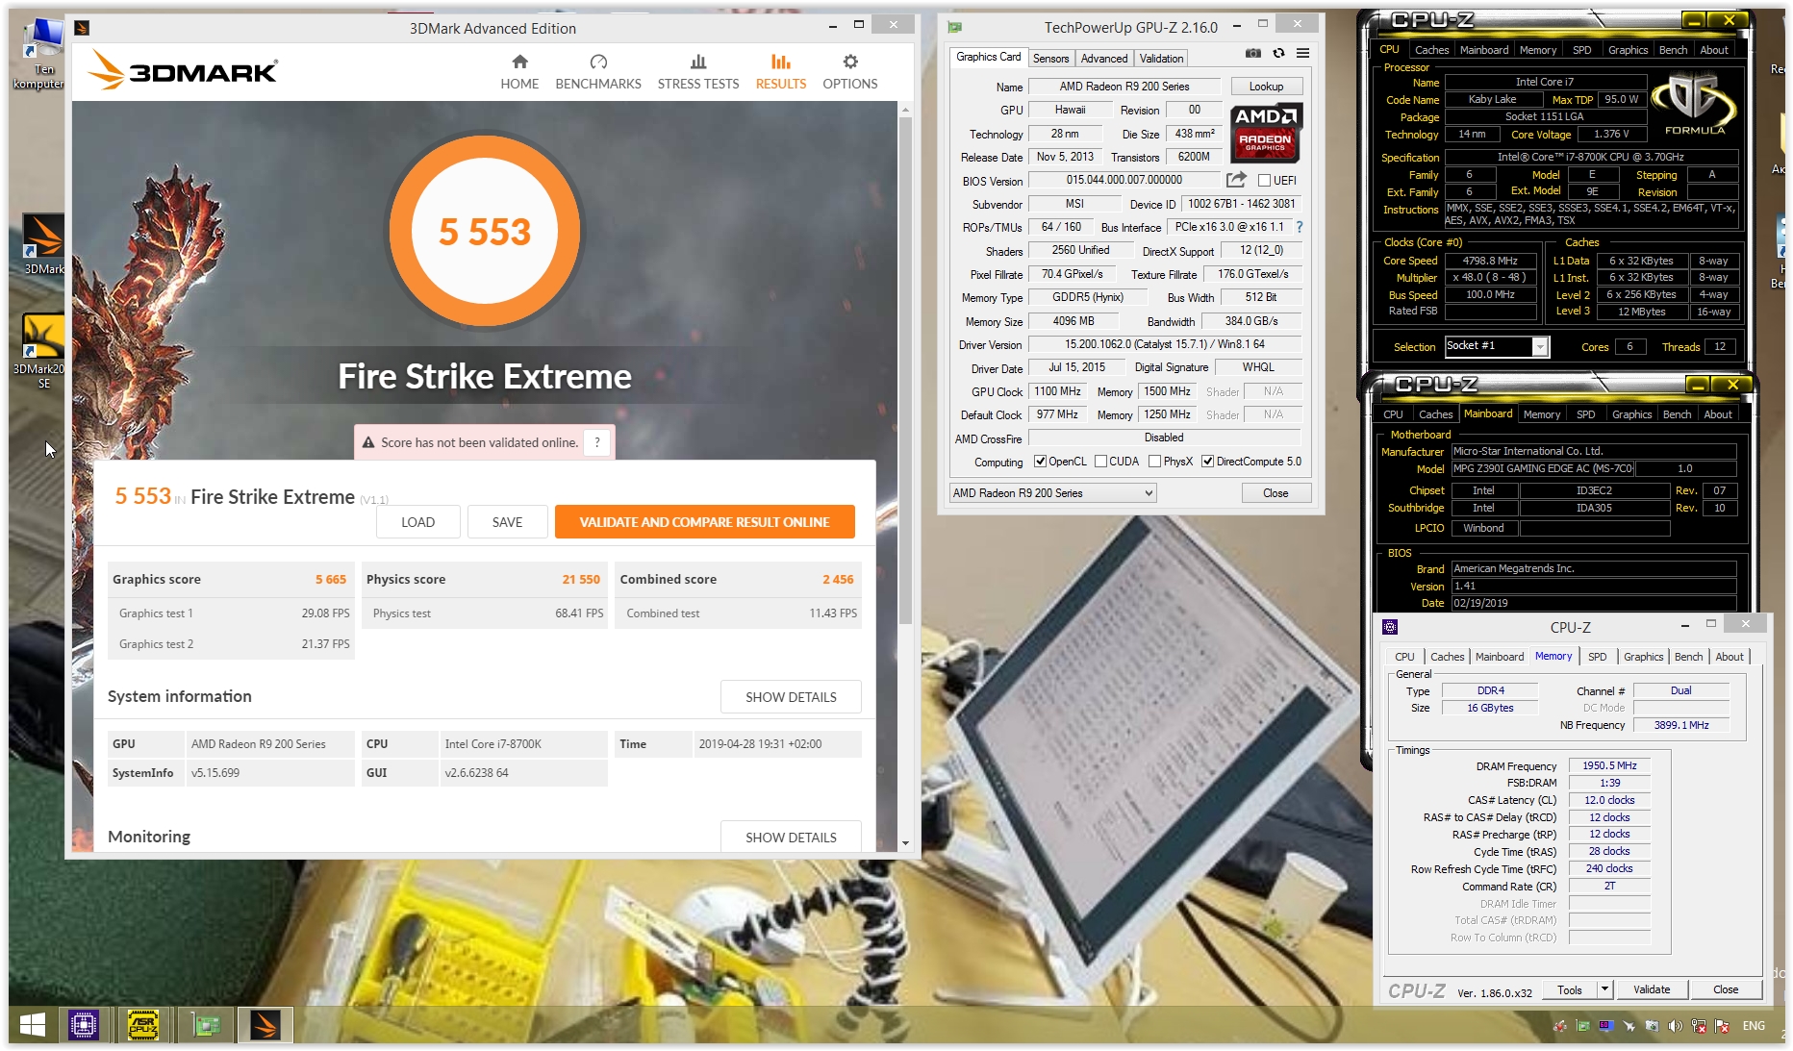The width and height of the screenshot is (1793, 1051).
Task: Click VALIDATE AND COMPARE RESULT ONLINE
Action: pos(704,522)
